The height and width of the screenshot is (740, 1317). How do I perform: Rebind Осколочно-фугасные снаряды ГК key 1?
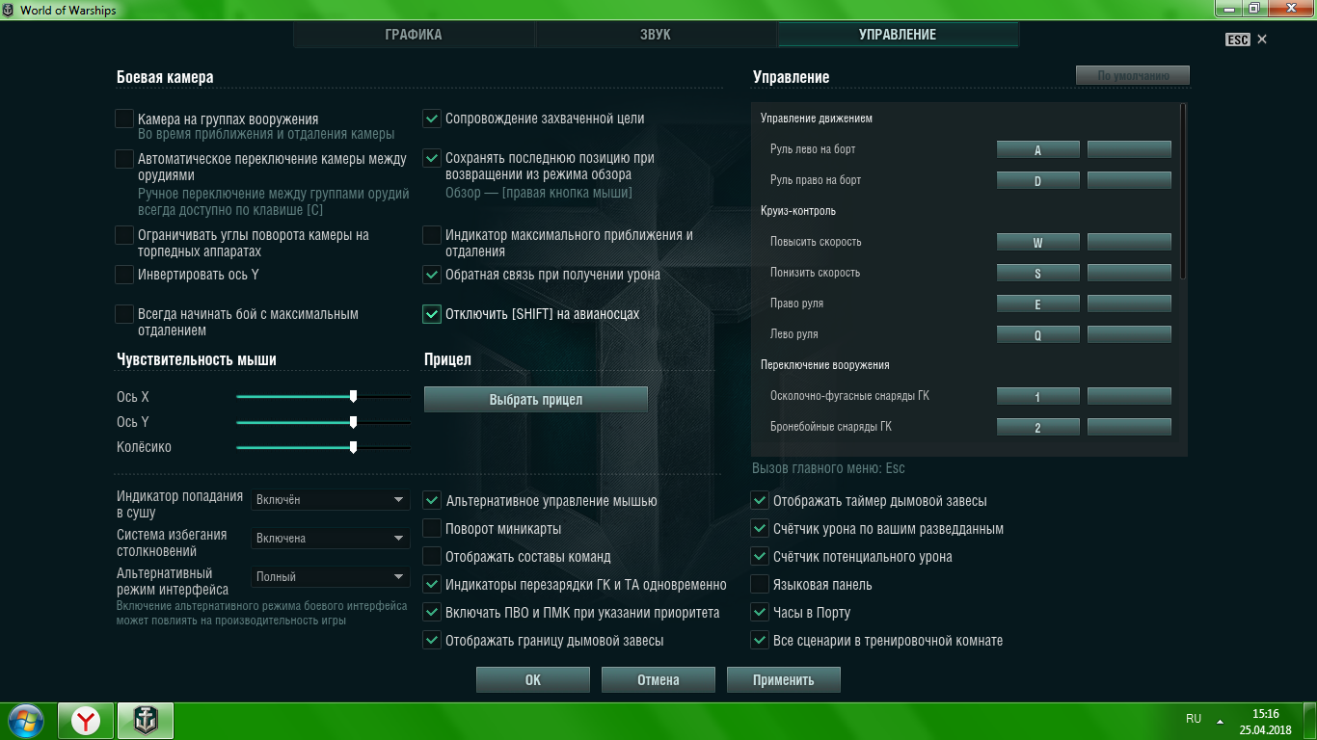tap(1037, 397)
